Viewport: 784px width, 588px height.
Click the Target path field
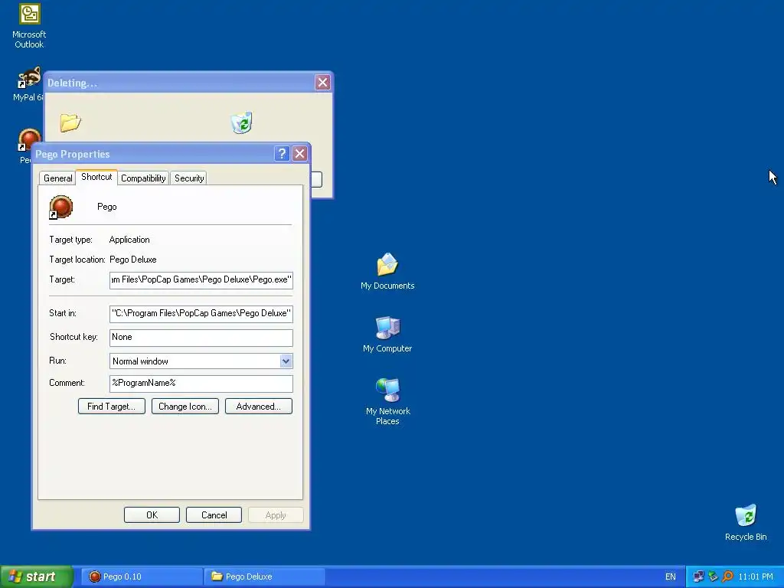[x=201, y=279]
